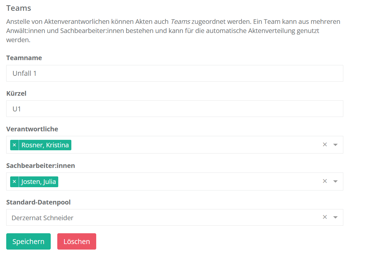The image size is (377, 262).
Task: Expand the Verantwortliche dropdown arrow
Action: pos(335,145)
